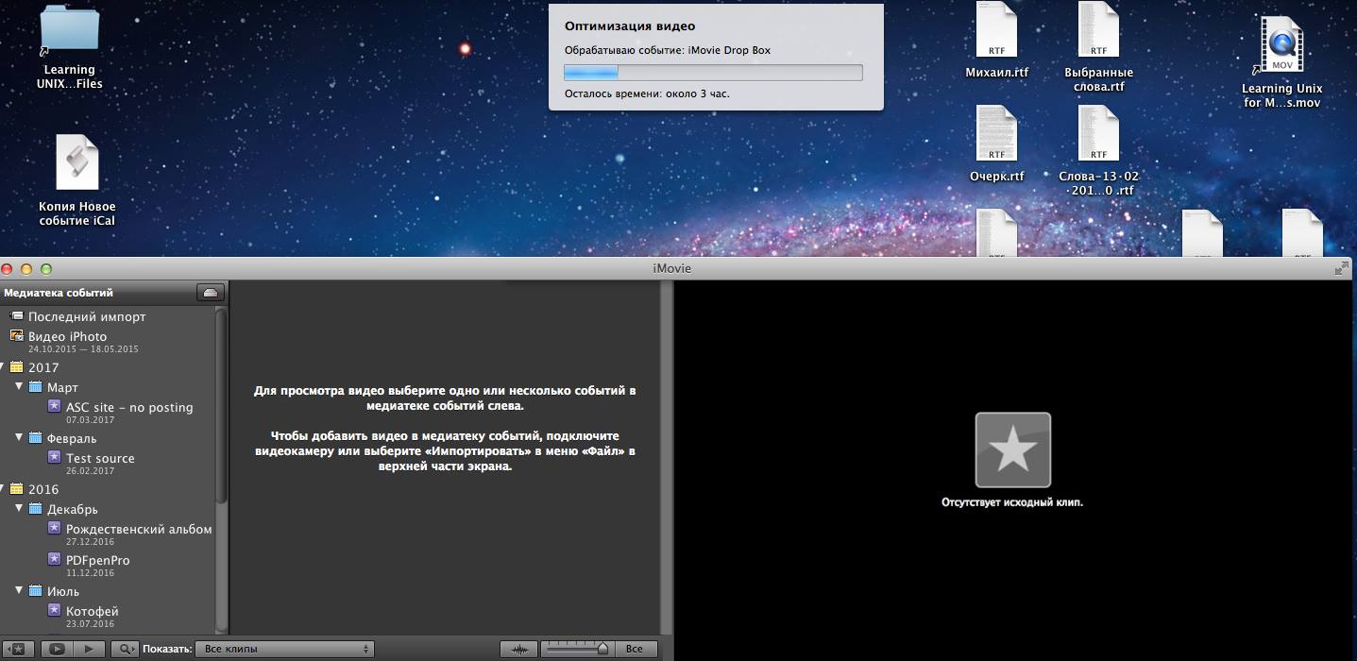This screenshot has height=661, width=1357.
Task: Select 'Видео iPhoto' in event library
Action: [67, 336]
